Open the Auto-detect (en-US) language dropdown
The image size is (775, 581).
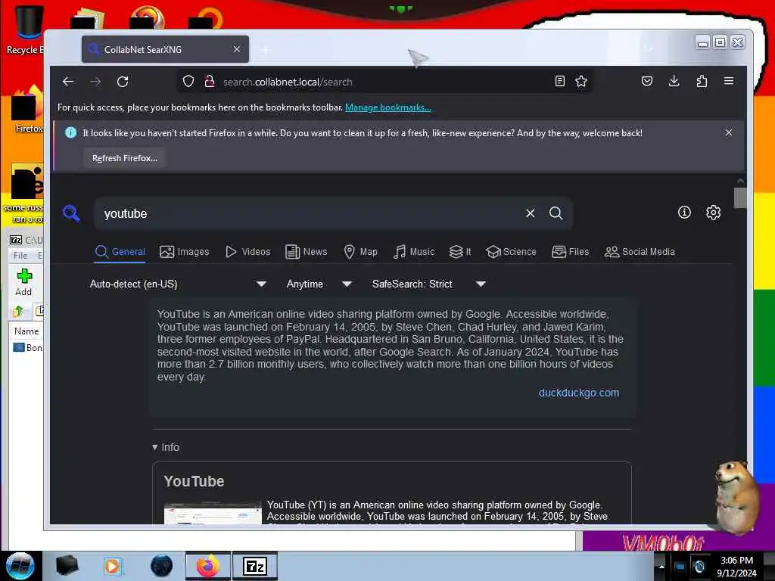point(179,284)
